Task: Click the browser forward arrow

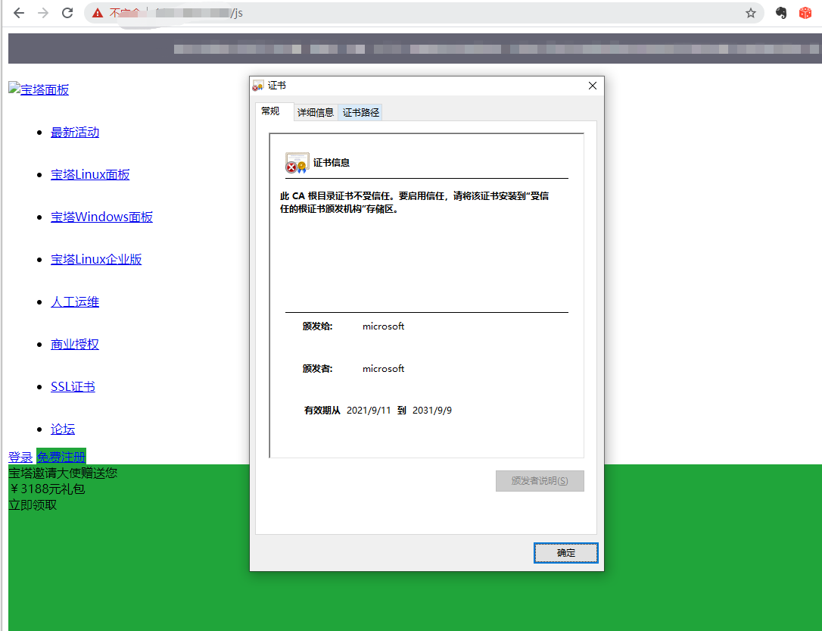Action: [x=43, y=13]
